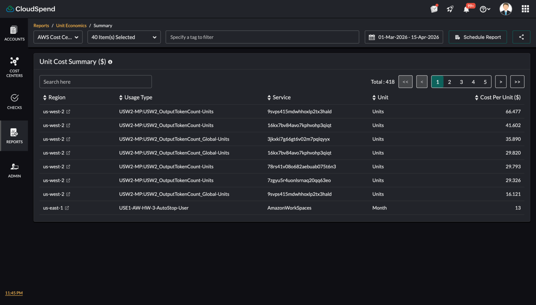
Task: Jump to last page with >> button
Action: (517, 82)
